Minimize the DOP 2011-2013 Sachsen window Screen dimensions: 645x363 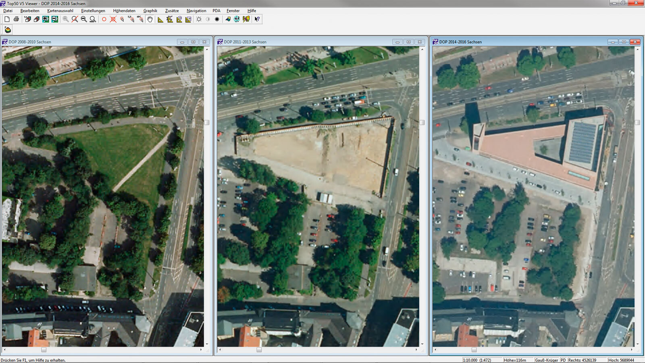click(397, 42)
